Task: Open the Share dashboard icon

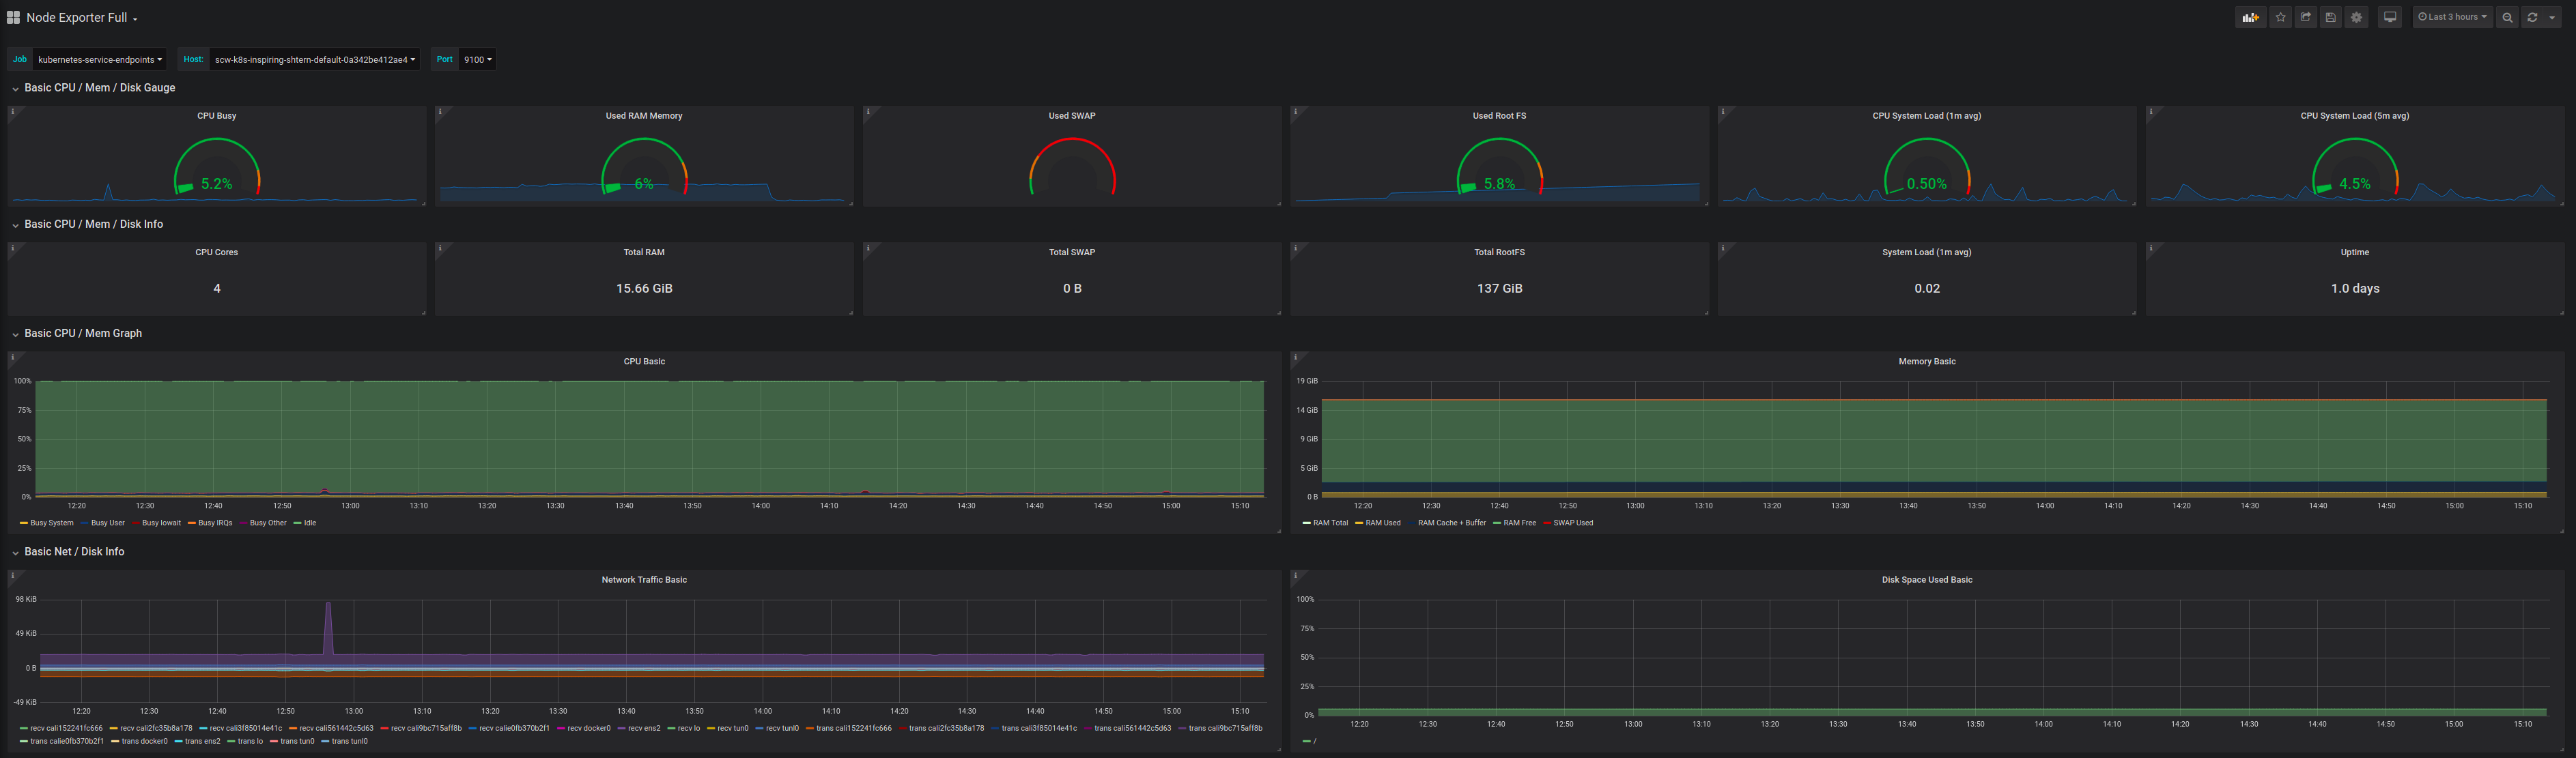Action: 2306,17
